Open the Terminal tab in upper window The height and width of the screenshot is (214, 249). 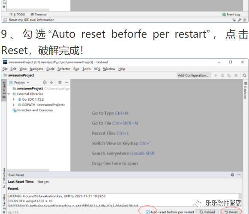[x=39, y=15]
